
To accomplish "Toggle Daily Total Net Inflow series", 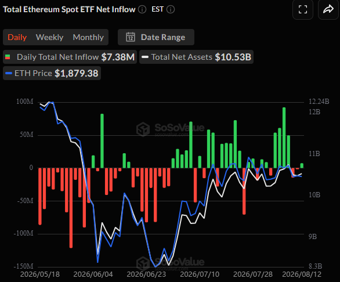I will (x=70, y=57).
